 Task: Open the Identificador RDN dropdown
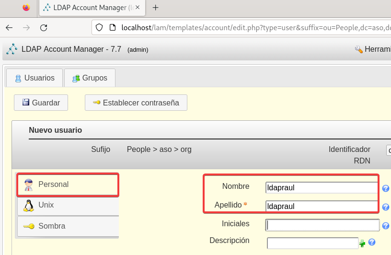[x=388, y=150]
